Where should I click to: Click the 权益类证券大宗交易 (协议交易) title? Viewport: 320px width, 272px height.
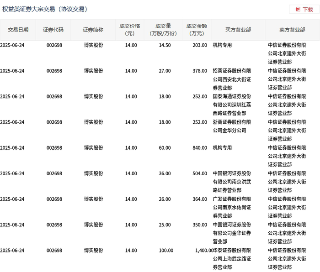click(45, 9)
